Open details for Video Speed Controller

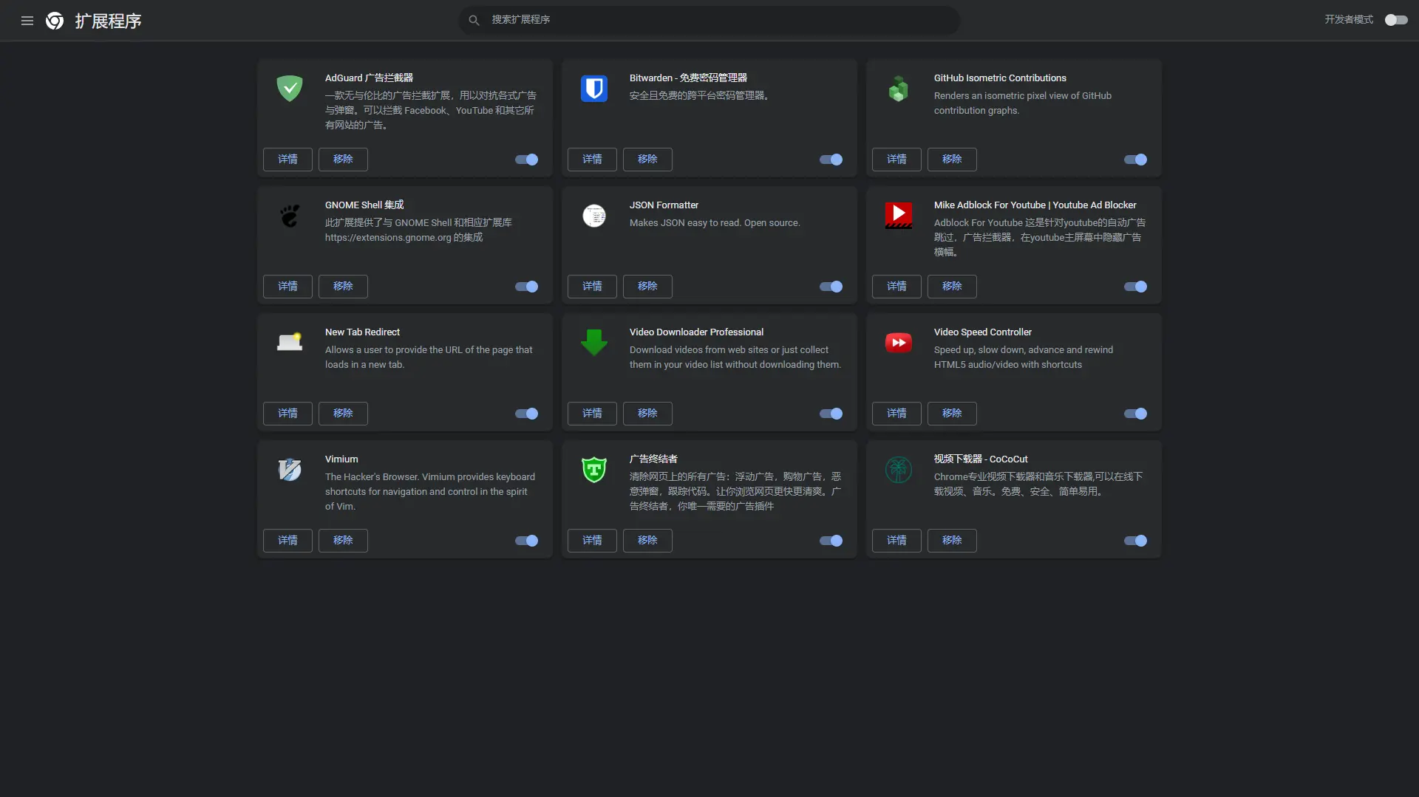click(x=896, y=414)
